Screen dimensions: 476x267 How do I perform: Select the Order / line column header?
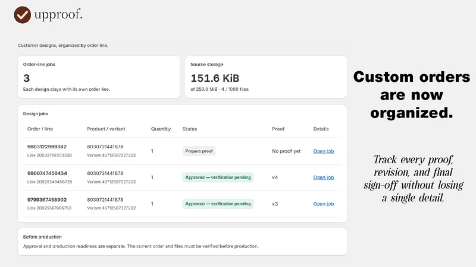(40, 129)
